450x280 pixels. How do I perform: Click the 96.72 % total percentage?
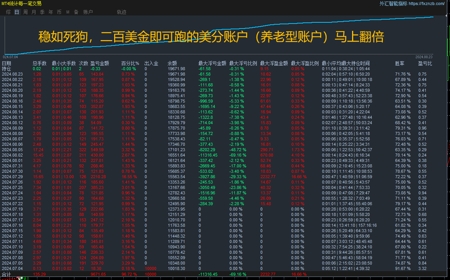coord(129,274)
